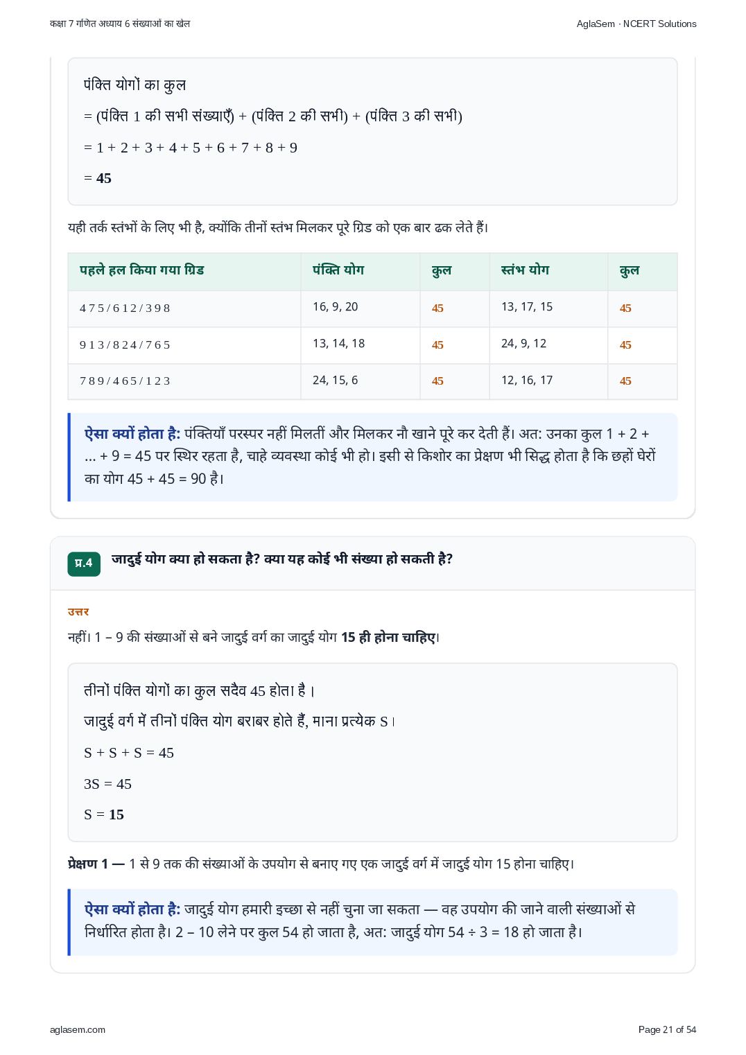
Task: Click the first ऐसा क्यों होता है explanation box
Action: tap(372, 457)
